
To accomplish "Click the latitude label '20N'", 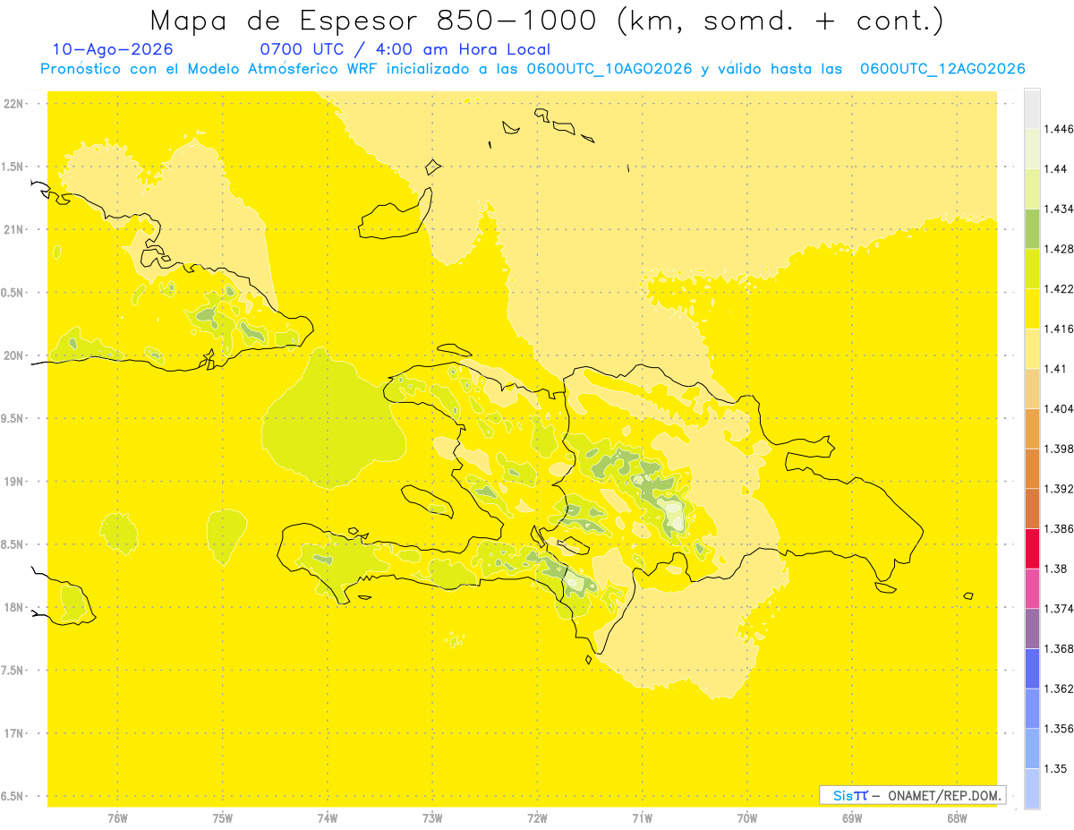I will [x=13, y=355].
